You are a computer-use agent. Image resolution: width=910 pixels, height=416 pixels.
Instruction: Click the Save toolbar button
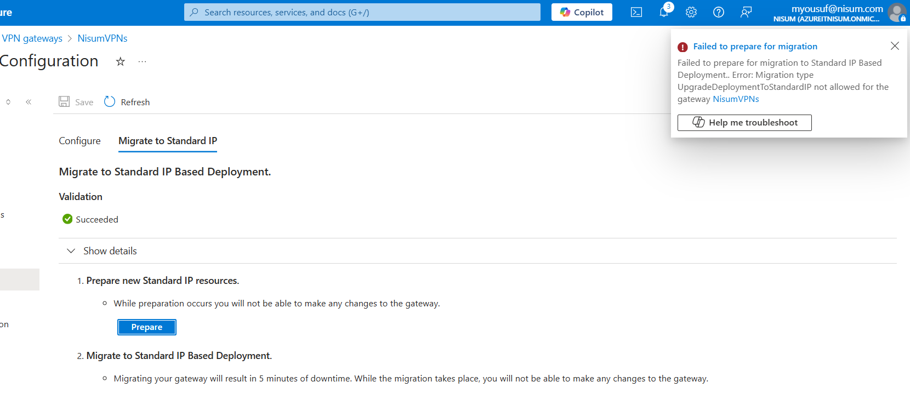click(x=76, y=102)
